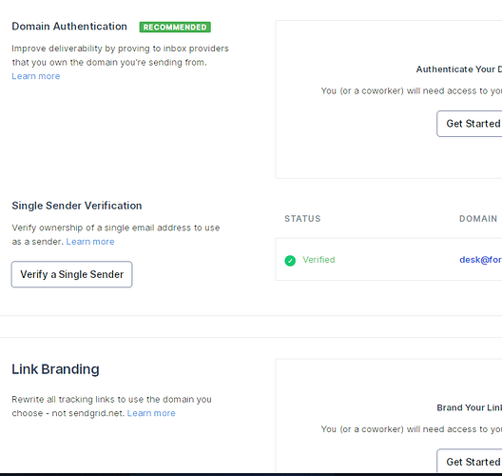
Task: Select the Single Sender Verification heading
Action: [x=77, y=206]
